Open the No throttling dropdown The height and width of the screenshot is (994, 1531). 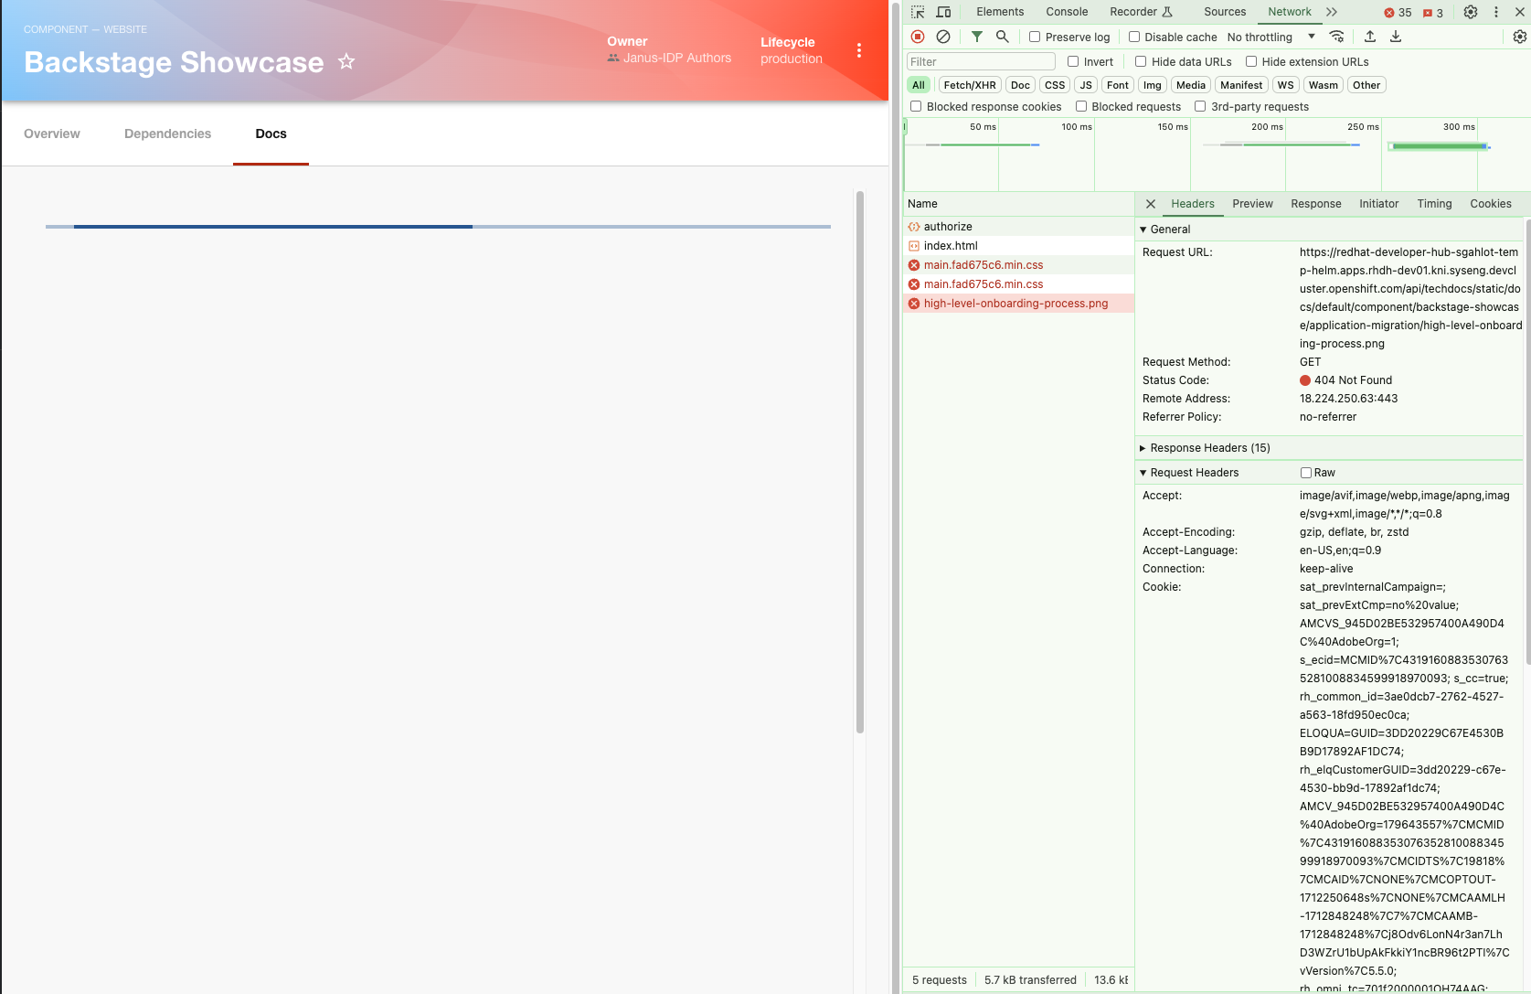[x=1271, y=37]
